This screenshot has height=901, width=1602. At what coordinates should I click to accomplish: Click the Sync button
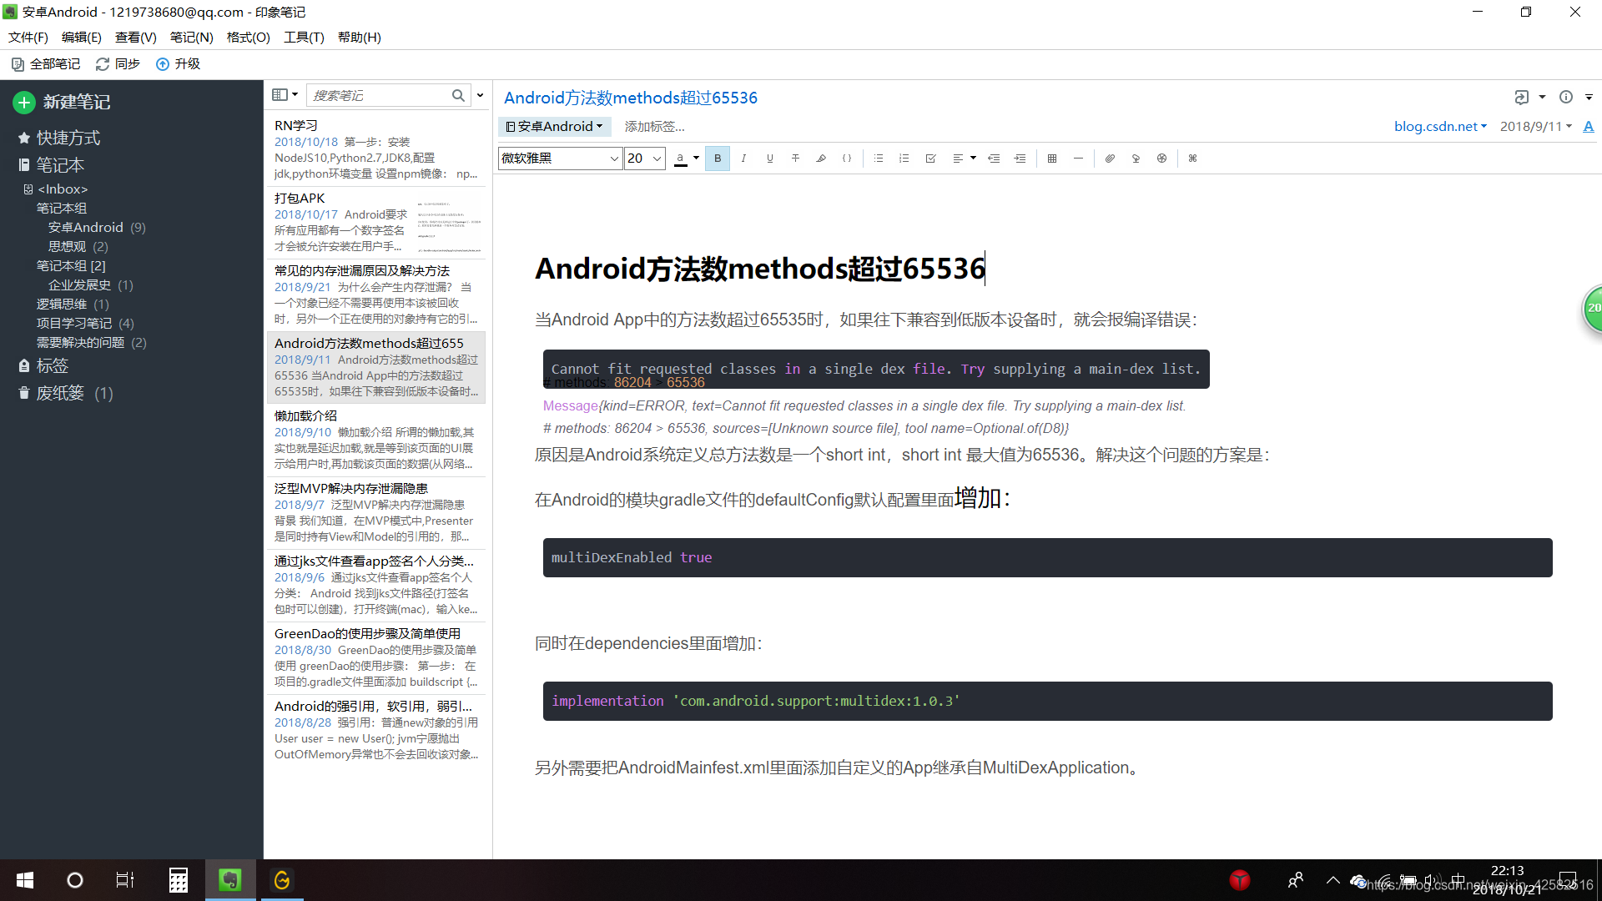[118, 64]
